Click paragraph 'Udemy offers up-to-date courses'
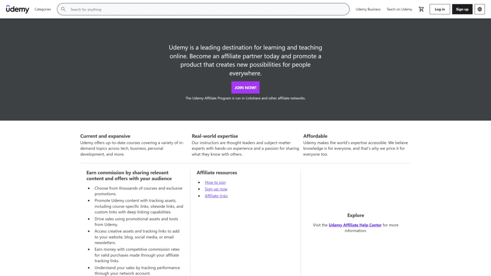The image size is (491, 276). coord(132,149)
